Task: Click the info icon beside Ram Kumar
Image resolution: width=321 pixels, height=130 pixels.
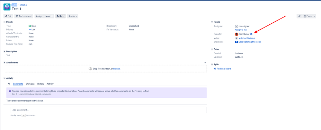Action: pos(251,34)
